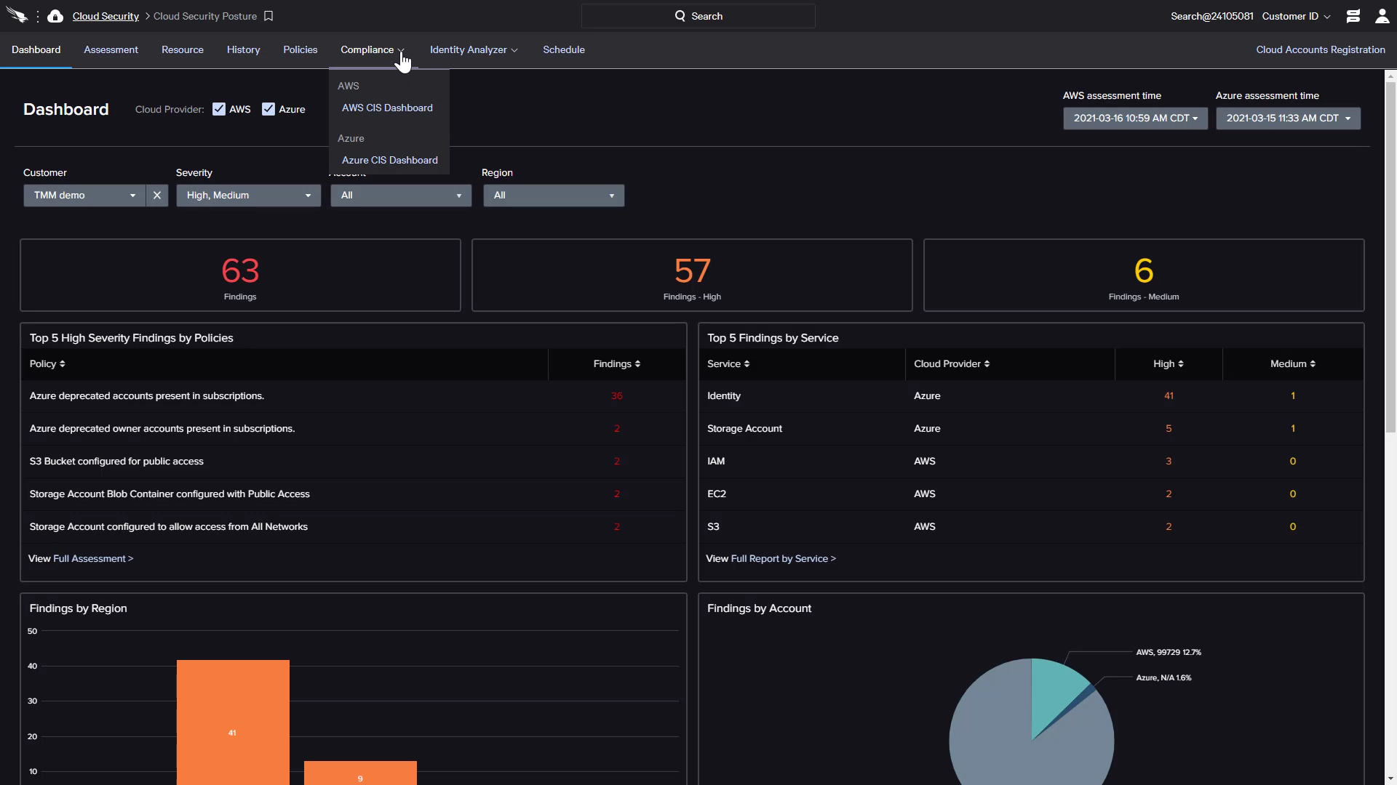The height and width of the screenshot is (785, 1397).
Task: Open the Dashboard tab
Action: [x=36, y=50]
